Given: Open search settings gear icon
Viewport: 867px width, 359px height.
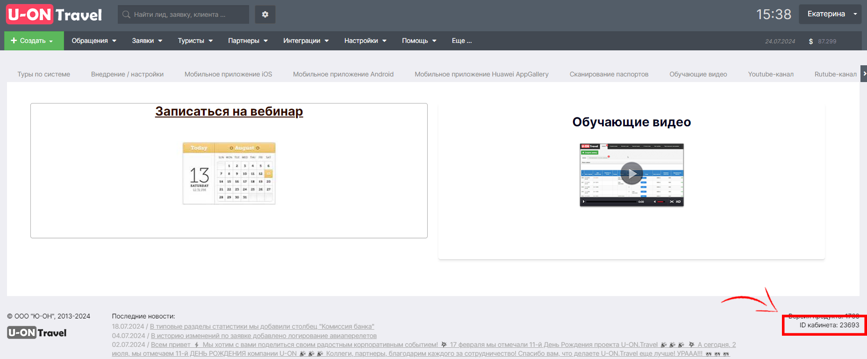Looking at the screenshot, I should (x=265, y=14).
